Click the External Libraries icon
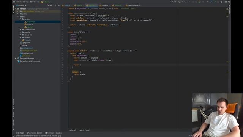Viewport: 243px width, 137px height. [x=19, y=58]
